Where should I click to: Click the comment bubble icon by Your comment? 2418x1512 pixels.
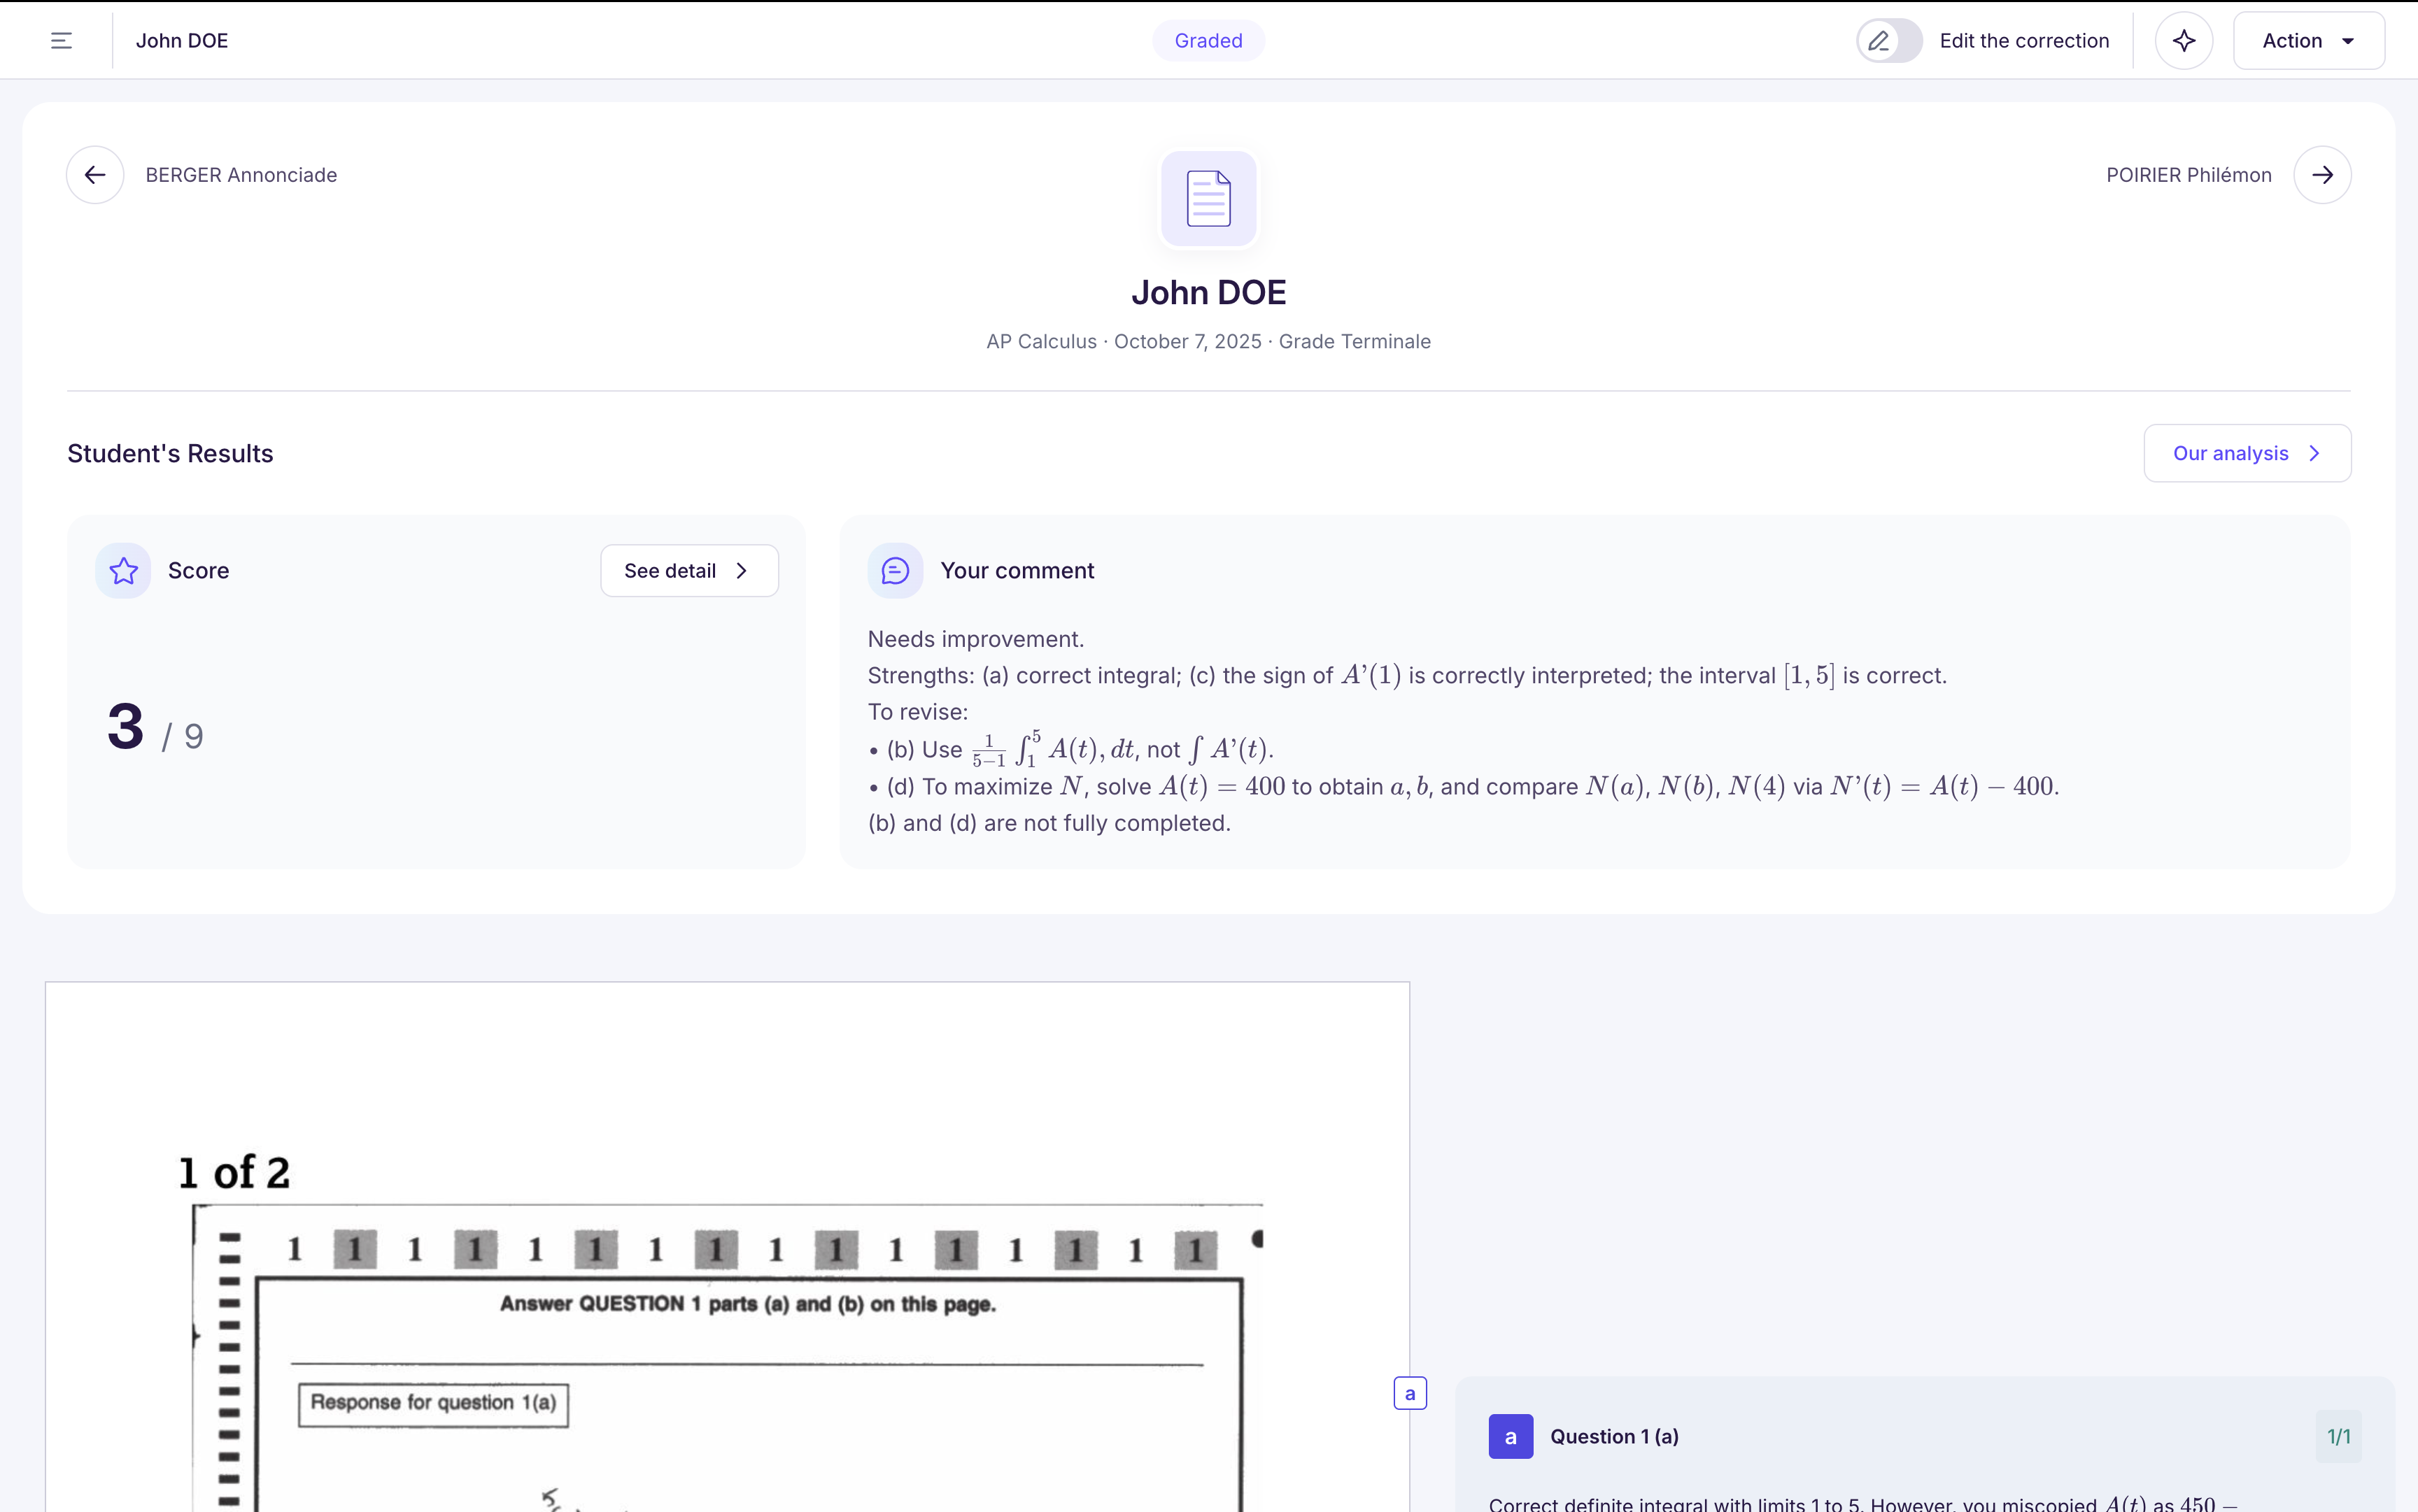pos(894,570)
